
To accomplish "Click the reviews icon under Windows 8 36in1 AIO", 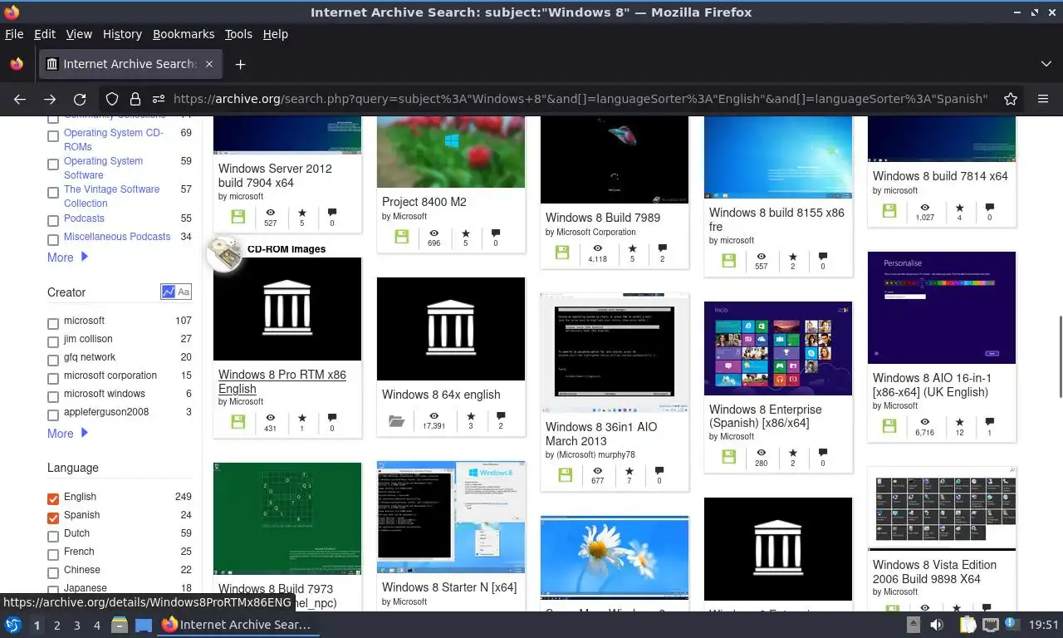I will click(x=659, y=471).
